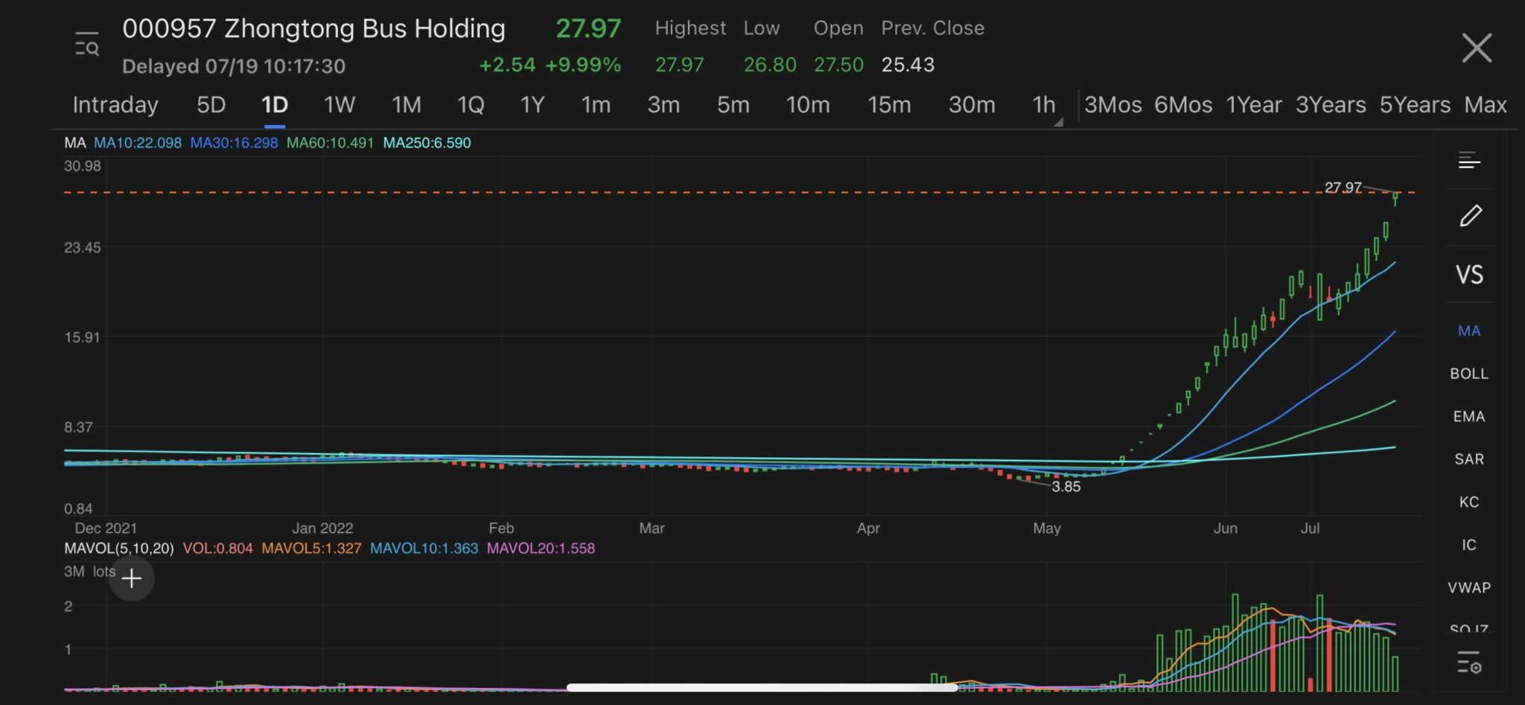Select the 1m minute interval

pyautogui.click(x=596, y=105)
